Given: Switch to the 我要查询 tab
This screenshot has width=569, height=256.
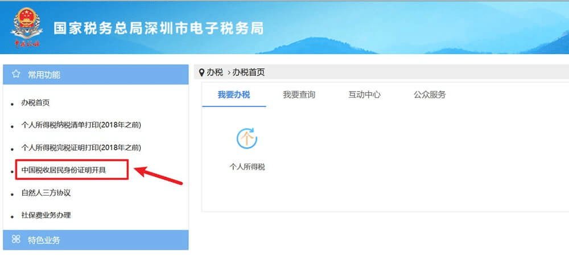Looking at the screenshot, I should (x=299, y=95).
